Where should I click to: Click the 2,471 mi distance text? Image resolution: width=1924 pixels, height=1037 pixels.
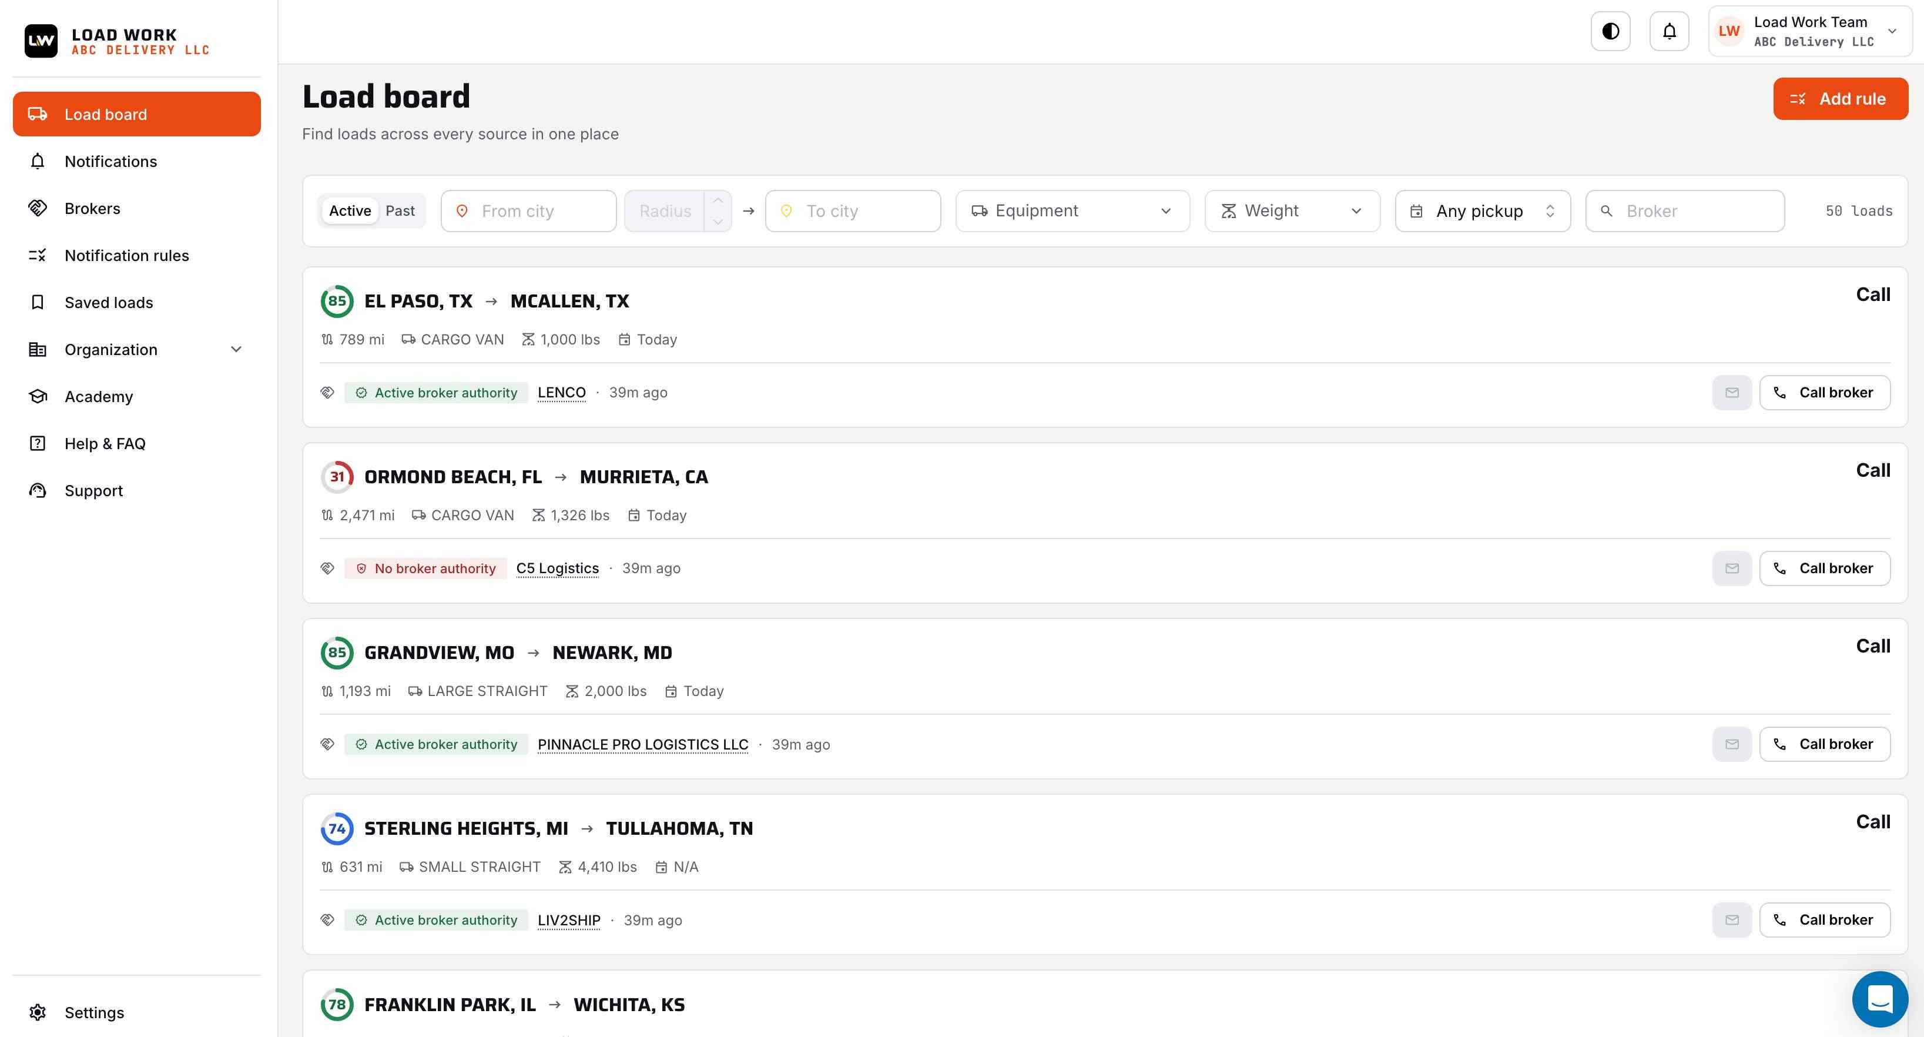[x=367, y=516]
